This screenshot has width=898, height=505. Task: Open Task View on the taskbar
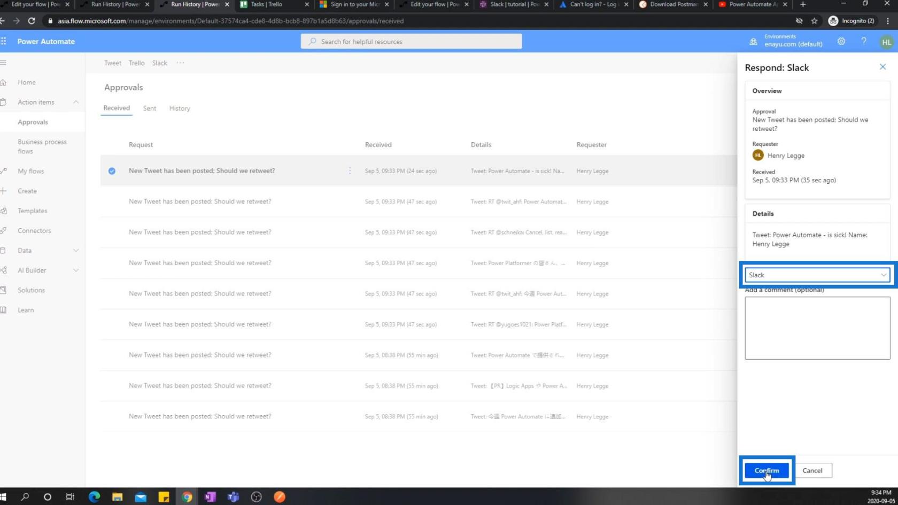click(70, 496)
